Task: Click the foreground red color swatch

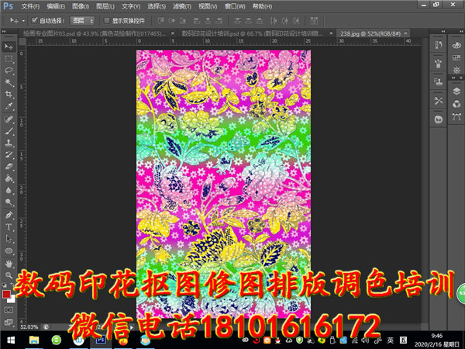Action: click(6, 294)
